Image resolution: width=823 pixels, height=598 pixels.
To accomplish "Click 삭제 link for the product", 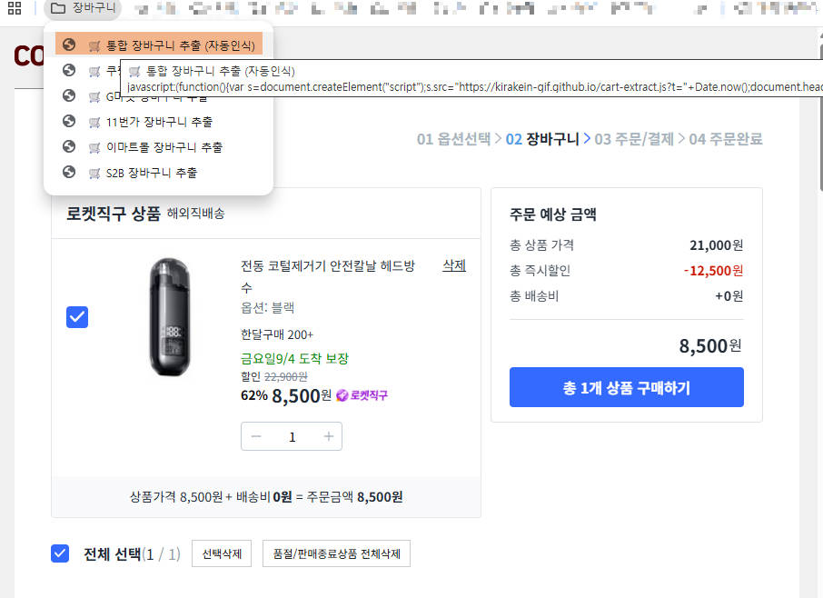I will [454, 265].
